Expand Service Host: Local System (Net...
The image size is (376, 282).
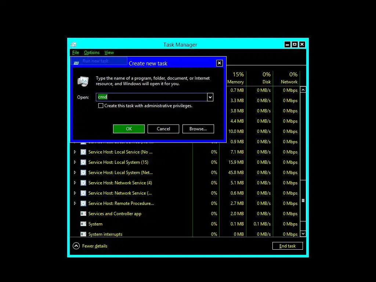click(75, 173)
